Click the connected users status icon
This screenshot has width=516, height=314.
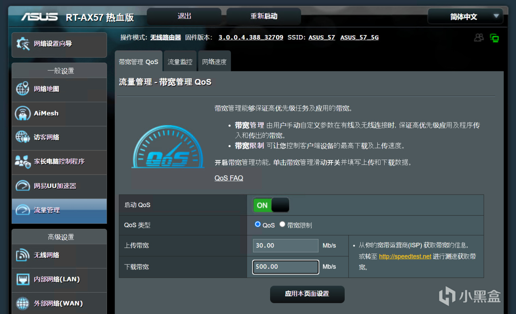(479, 38)
